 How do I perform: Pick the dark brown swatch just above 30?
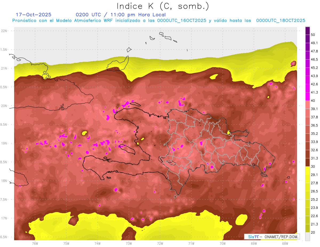pos(307,162)
